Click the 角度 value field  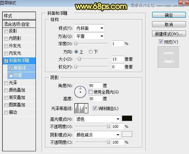tap(95, 86)
